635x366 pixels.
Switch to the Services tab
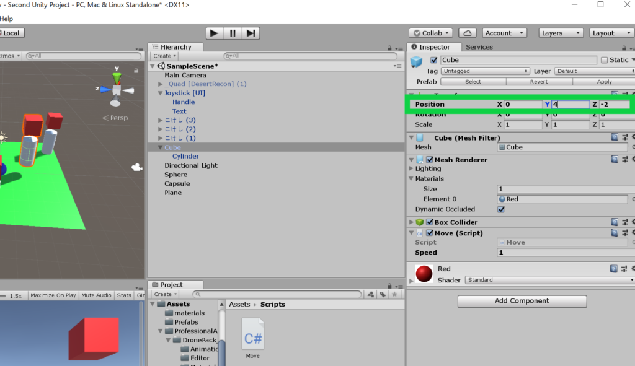(479, 47)
